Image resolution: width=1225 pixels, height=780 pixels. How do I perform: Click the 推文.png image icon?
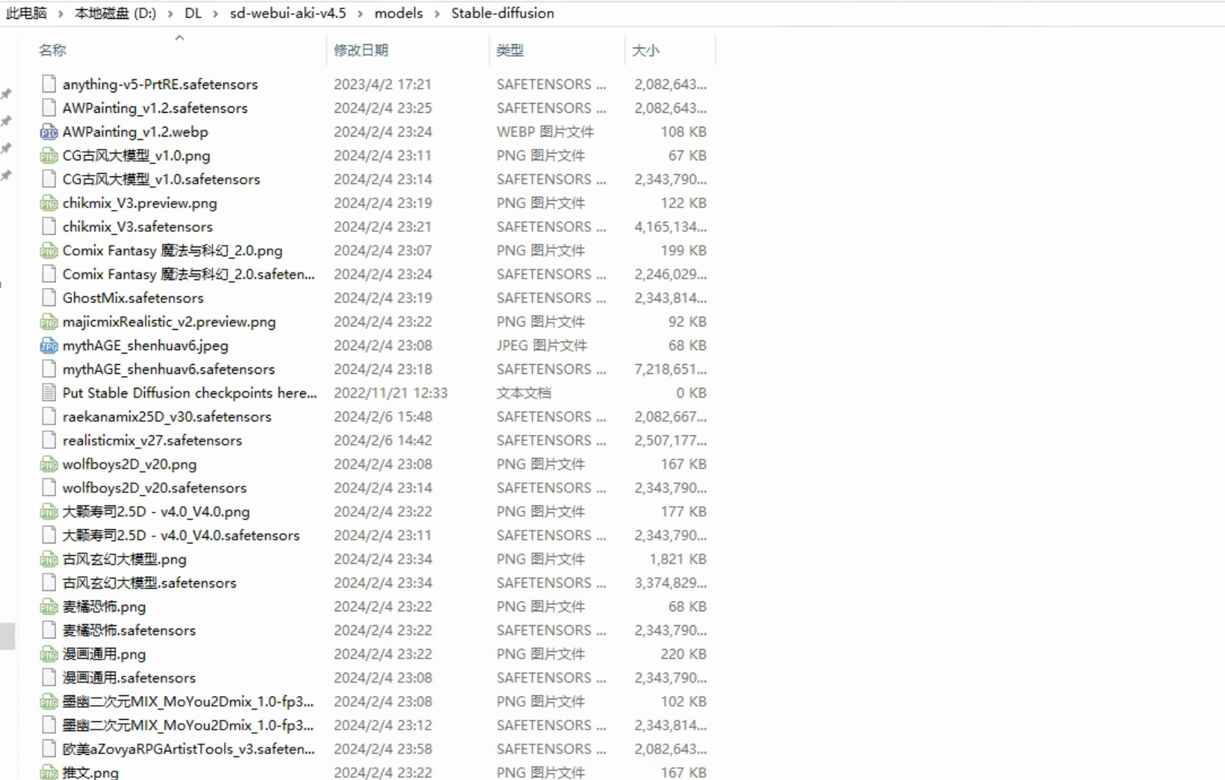(x=48, y=772)
